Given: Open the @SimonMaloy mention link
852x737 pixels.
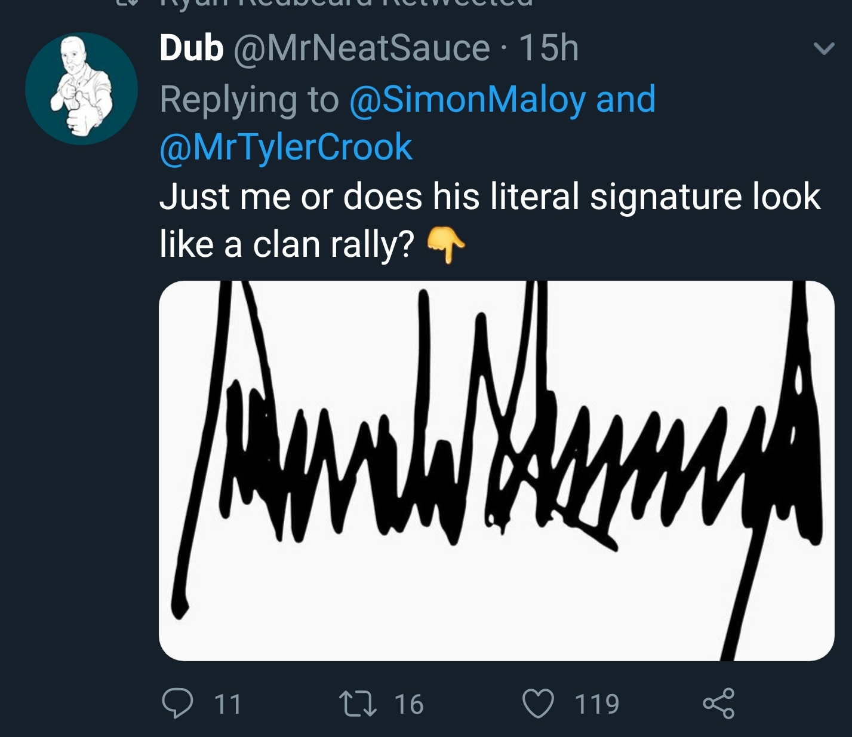Looking at the screenshot, I should click(467, 99).
